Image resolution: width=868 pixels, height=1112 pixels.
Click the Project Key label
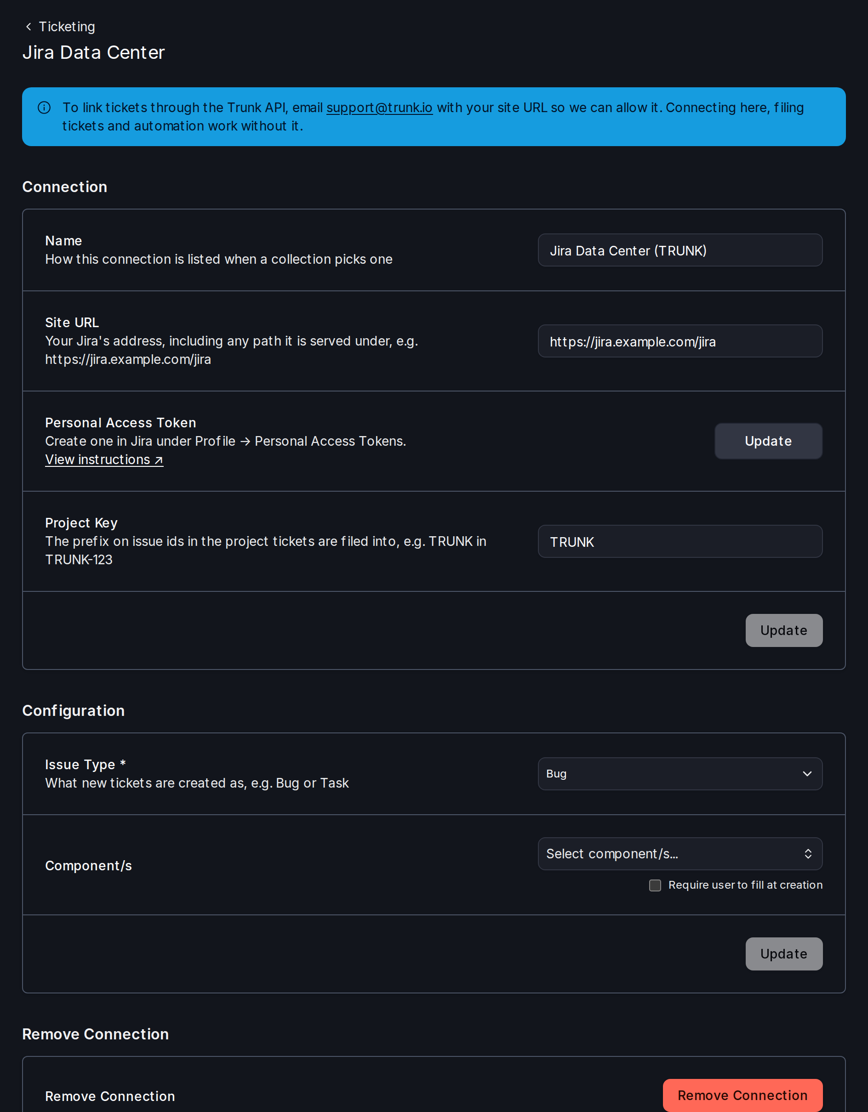pos(81,523)
